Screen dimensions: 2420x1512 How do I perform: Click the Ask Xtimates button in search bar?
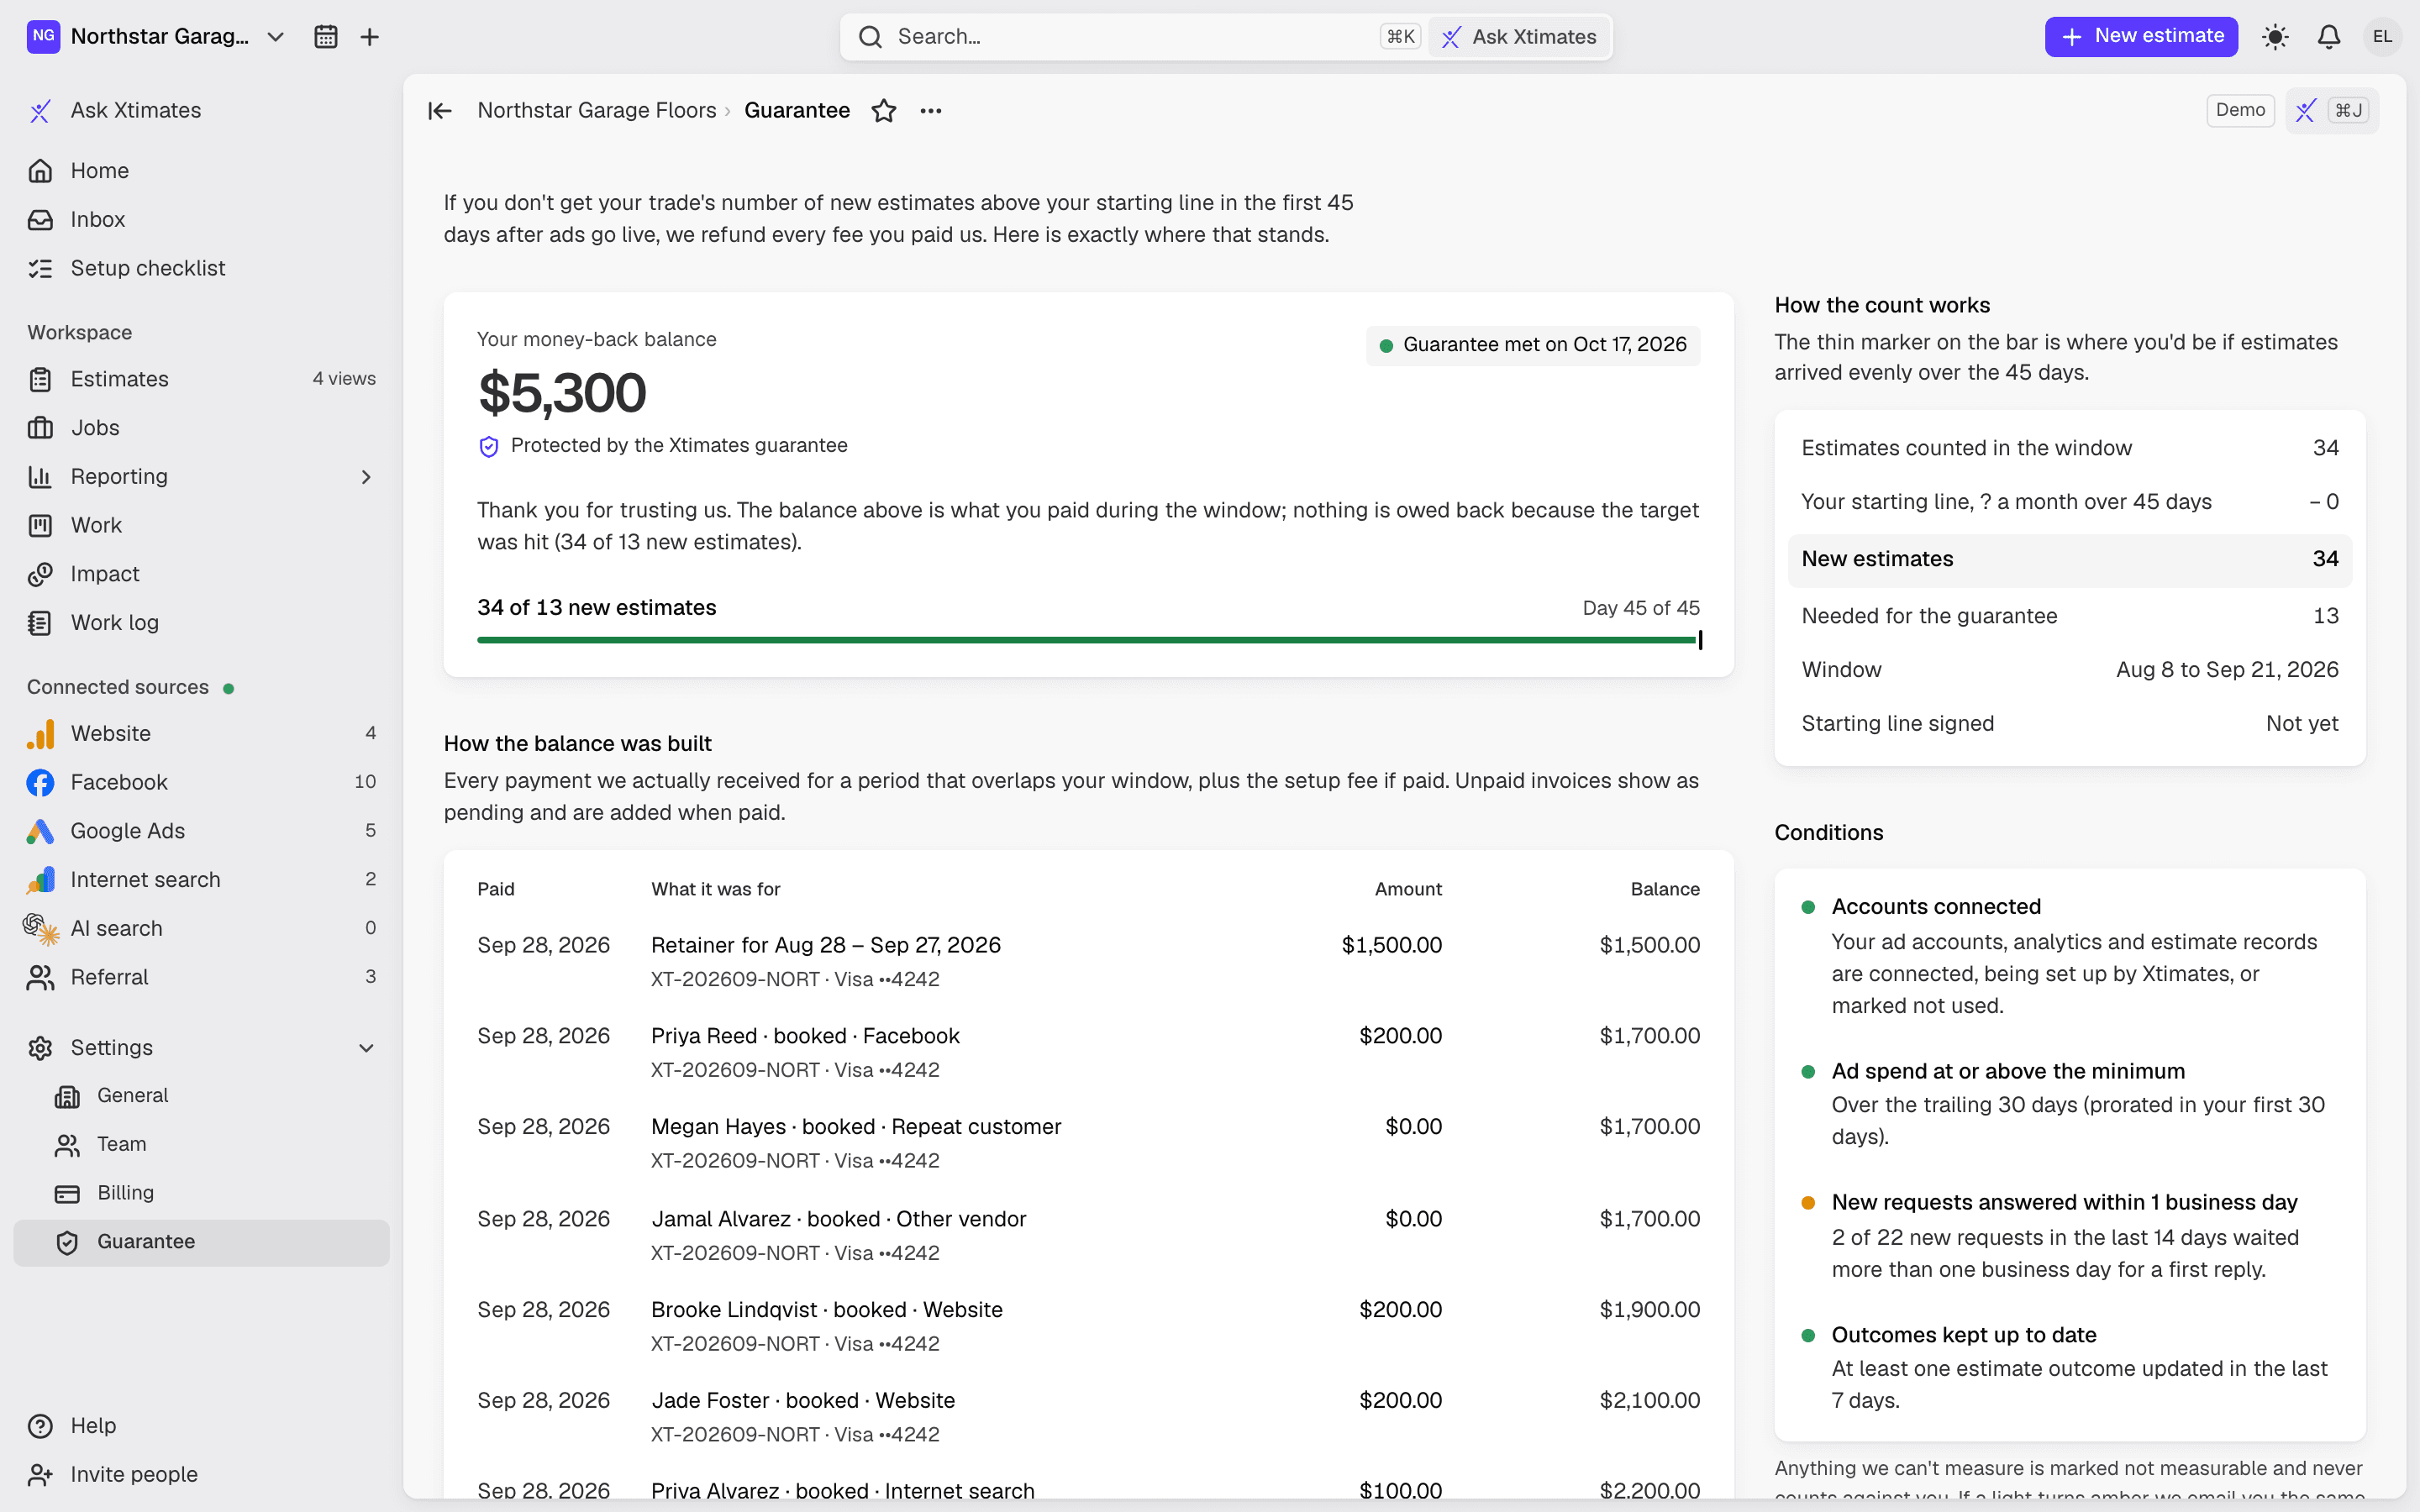tap(1519, 37)
